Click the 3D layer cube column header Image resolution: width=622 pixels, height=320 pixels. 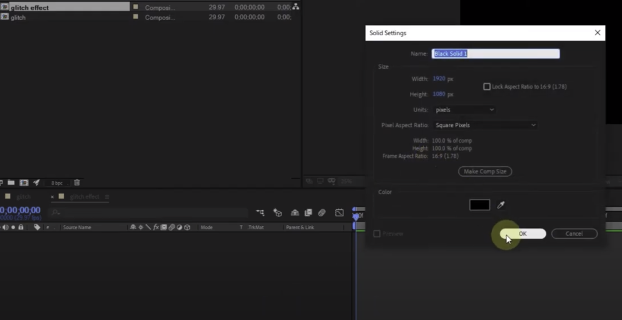[187, 227]
